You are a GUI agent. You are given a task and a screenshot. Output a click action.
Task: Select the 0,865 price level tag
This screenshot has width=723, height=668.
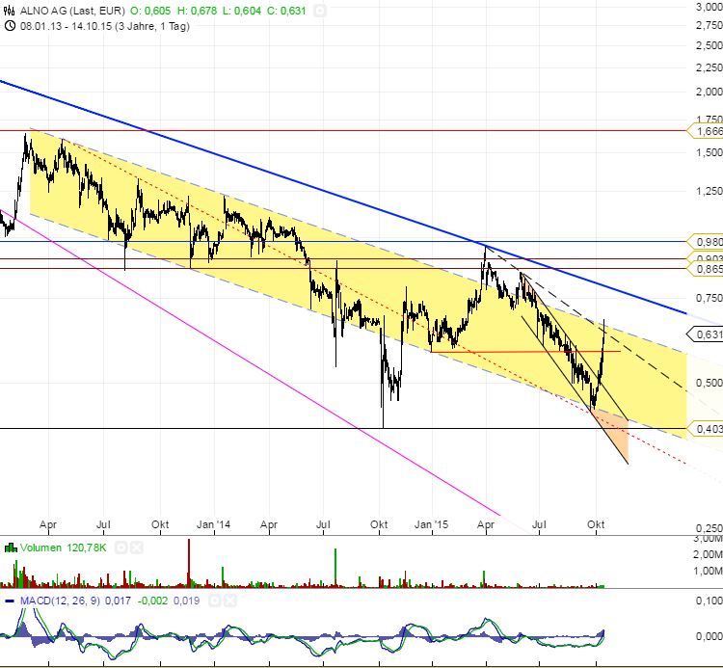coord(706,269)
